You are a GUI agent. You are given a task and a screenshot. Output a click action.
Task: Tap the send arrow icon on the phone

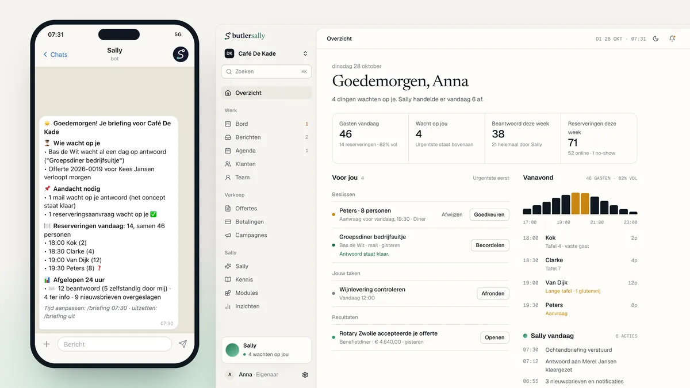[x=183, y=344]
